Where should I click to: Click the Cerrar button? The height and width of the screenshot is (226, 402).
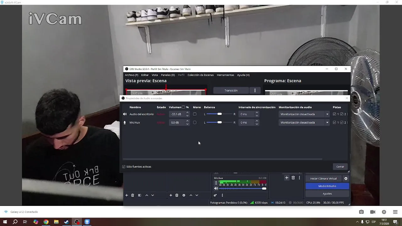340,167
